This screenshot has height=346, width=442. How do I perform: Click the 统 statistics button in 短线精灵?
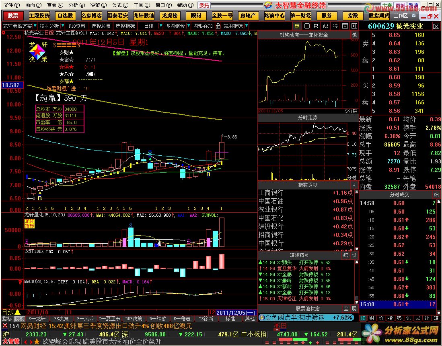click(x=345, y=255)
